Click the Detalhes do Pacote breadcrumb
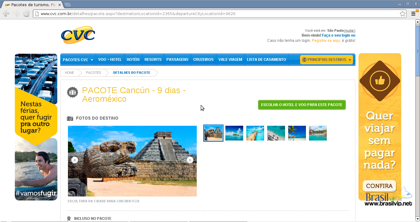The width and height of the screenshot is (420, 222). pyautogui.click(x=132, y=73)
